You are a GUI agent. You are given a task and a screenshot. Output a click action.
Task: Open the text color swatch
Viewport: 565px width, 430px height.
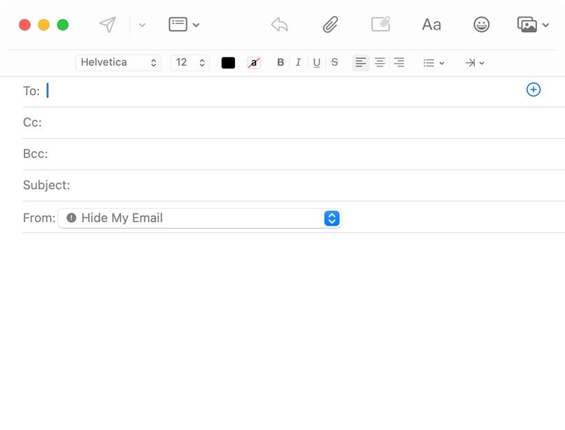(x=228, y=62)
